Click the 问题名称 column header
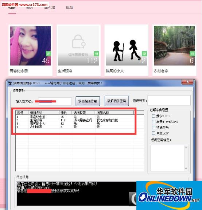202x210 pixels. pyautogui.click(x=114, y=113)
